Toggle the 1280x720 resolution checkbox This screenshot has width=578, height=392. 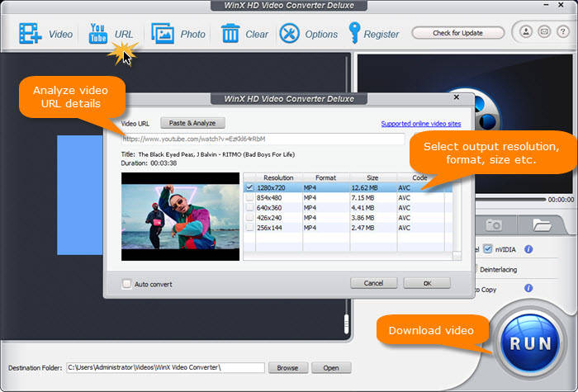point(249,187)
